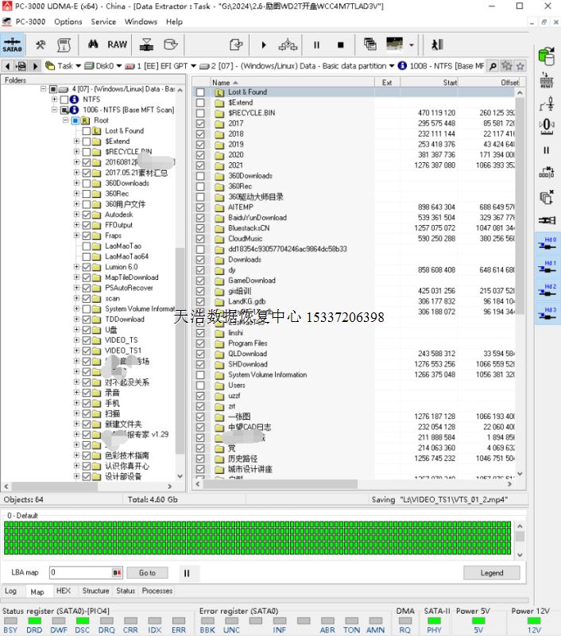Click the Go to button
This screenshot has width=561, height=636.
point(148,572)
